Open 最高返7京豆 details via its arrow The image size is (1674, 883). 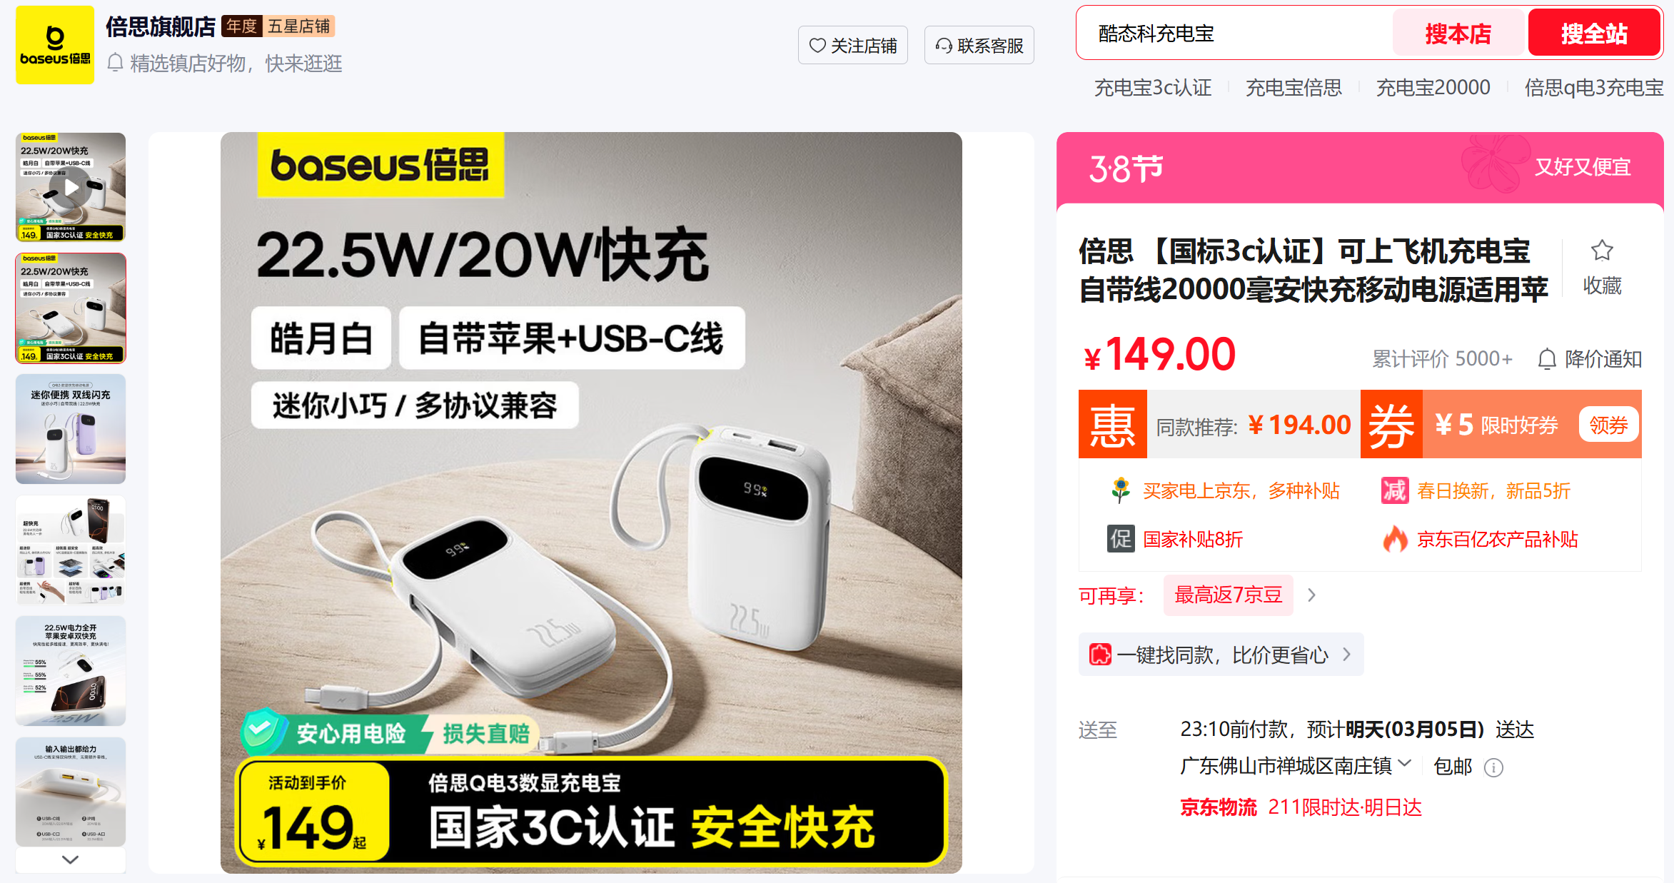click(x=1311, y=595)
